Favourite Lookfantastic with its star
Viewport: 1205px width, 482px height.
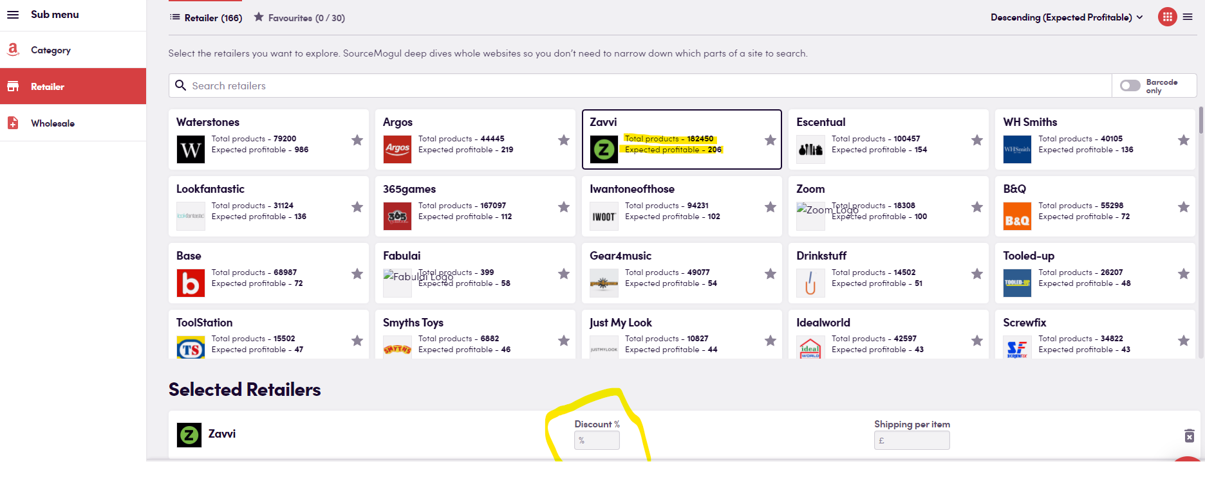[x=357, y=207]
